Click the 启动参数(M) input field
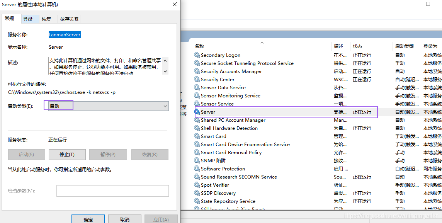 coord(112,191)
